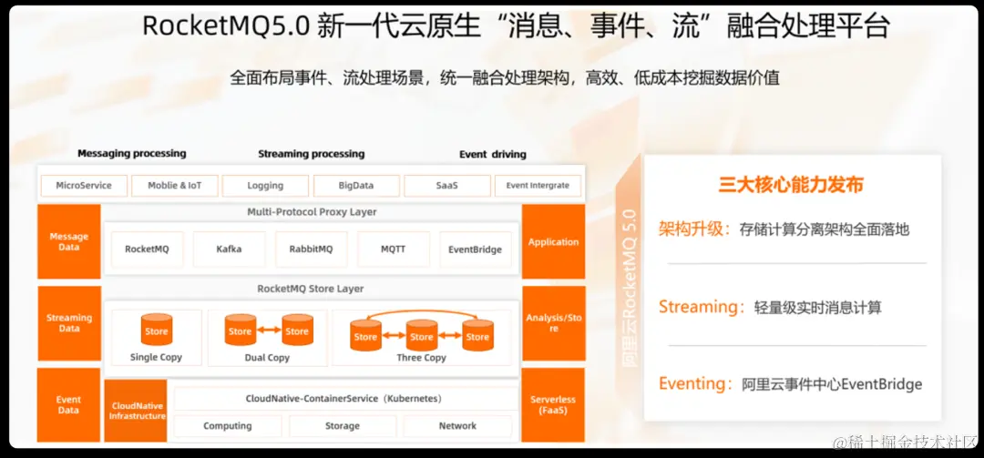Click the orange Streaming： label in right panel

coord(702,308)
